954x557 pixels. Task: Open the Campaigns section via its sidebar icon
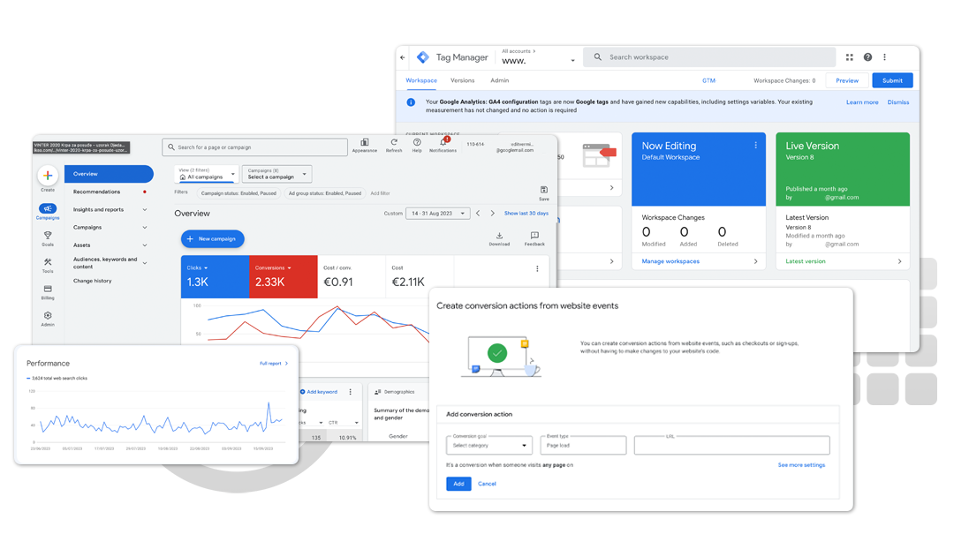coord(46,209)
